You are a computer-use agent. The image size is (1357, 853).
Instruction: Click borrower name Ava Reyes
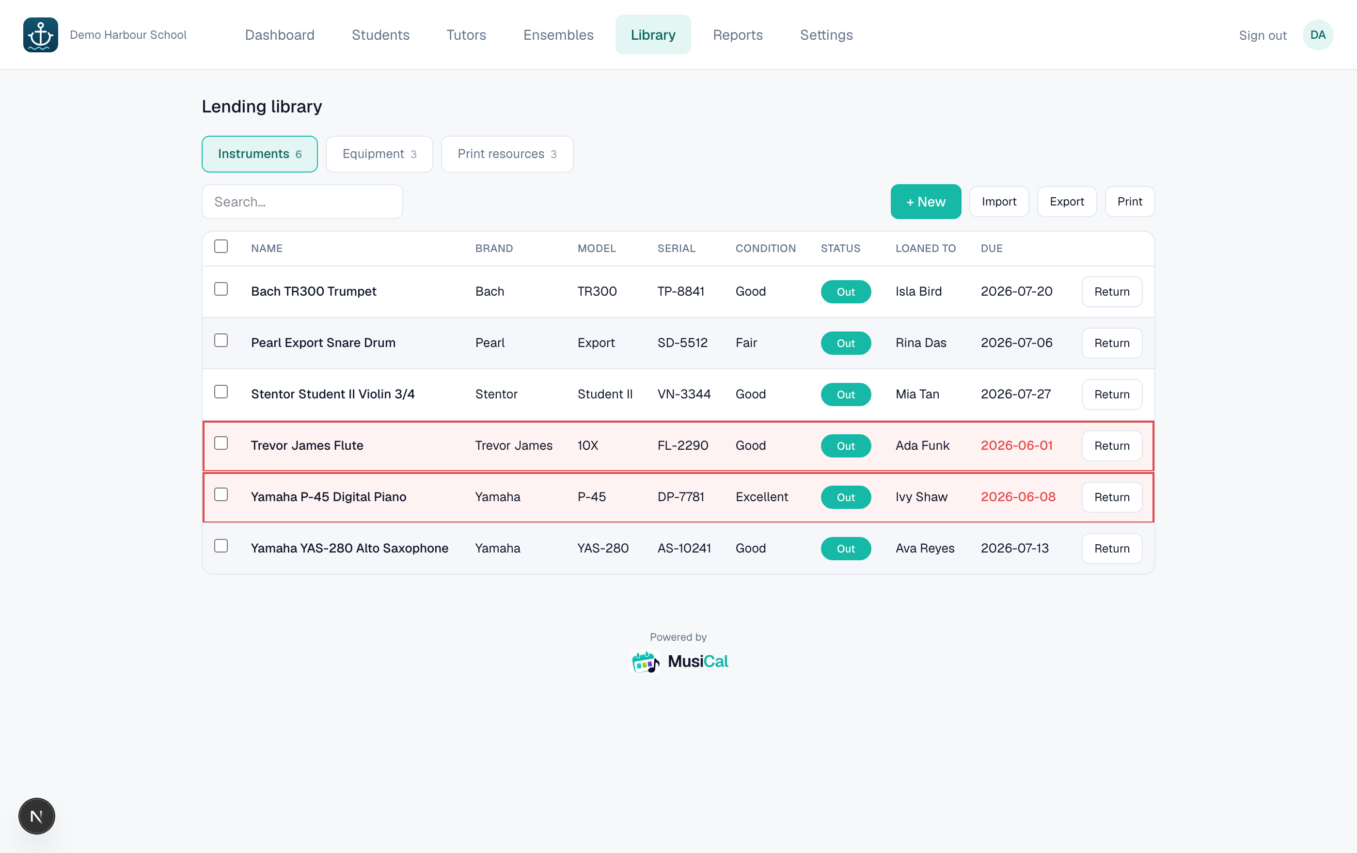925,548
